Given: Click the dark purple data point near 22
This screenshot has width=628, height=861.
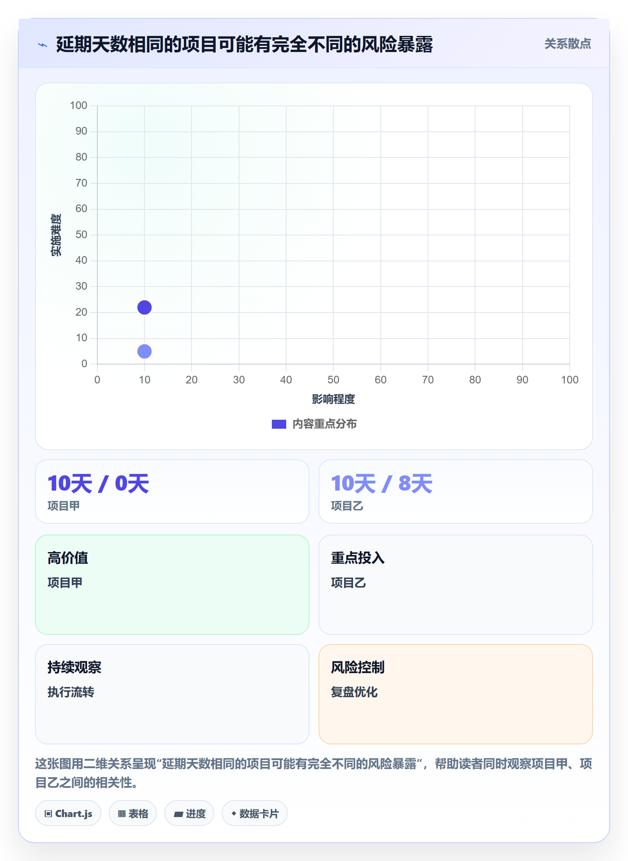Looking at the screenshot, I should [x=144, y=308].
